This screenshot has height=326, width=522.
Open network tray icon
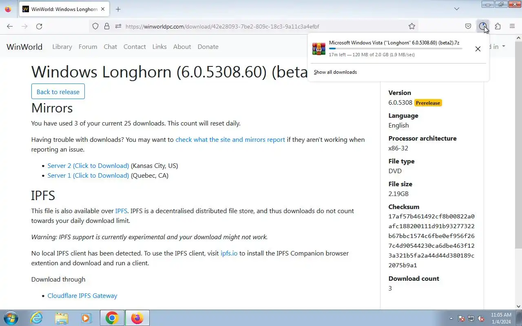pos(471,318)
